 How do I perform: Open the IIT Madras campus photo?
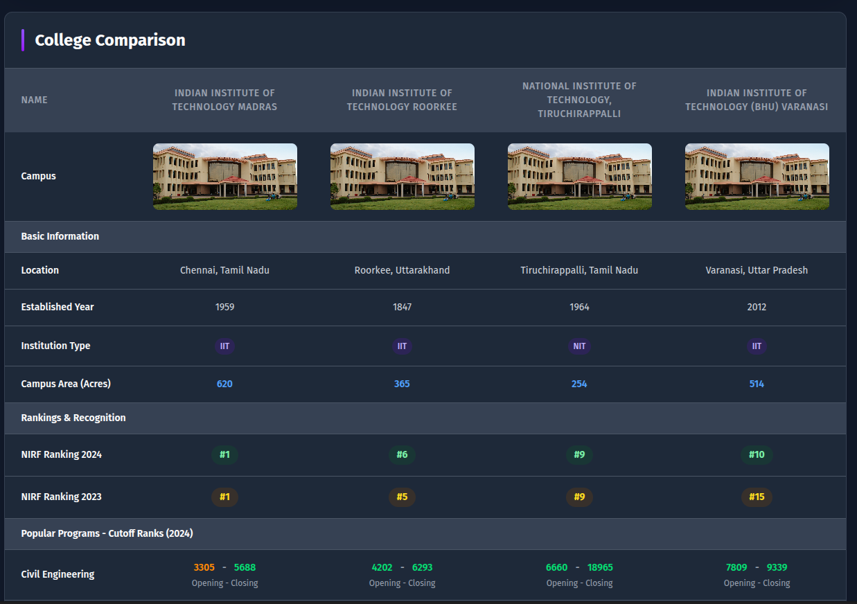(x=225, y=177)
